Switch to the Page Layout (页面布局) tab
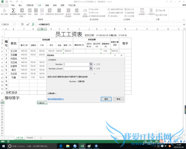This screenshot has height=149, width=186. [x=30, y=5]
